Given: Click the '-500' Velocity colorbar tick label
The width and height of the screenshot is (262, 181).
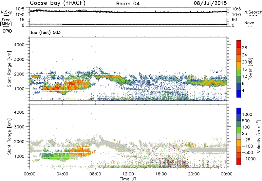Looking at the screenshot, I should pos(248,152).
